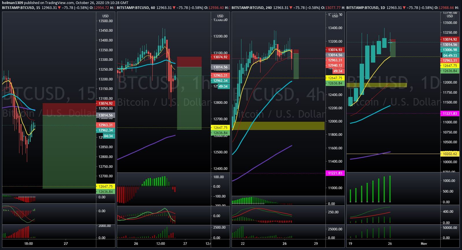This screenshot has height=250, width=462.
Task: Click the Nov label on the 1D axis
Action: pyautogui.click(x=424, y=243)
